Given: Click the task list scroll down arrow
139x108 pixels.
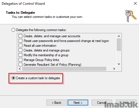Looking at the screenshot, I should [x=119, y=64].
